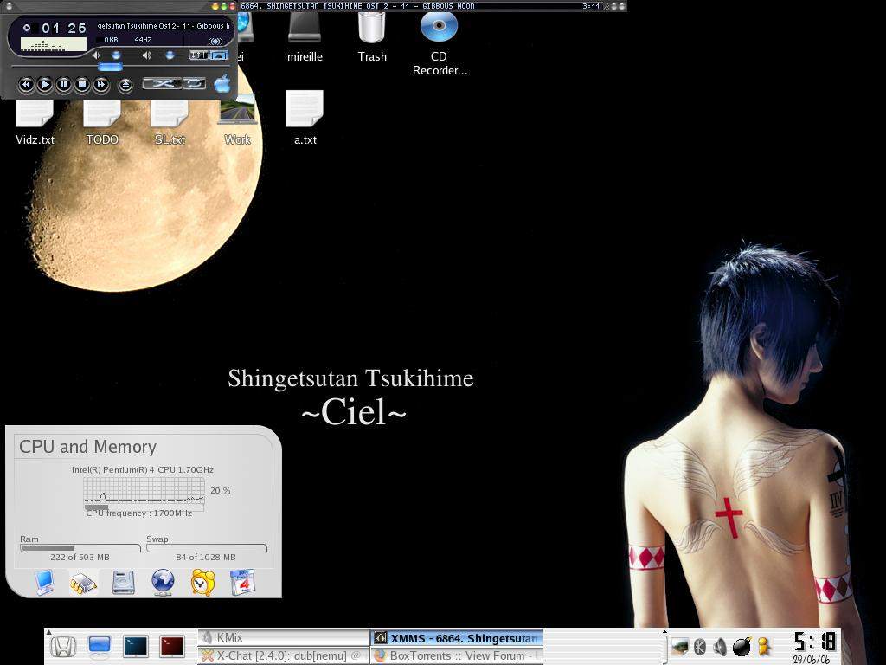The height and width of the screenshot is (665, 886).
Task: Switch to X-Chat window in taskbar
Action: pyautogui.click(x=283, y=655)
